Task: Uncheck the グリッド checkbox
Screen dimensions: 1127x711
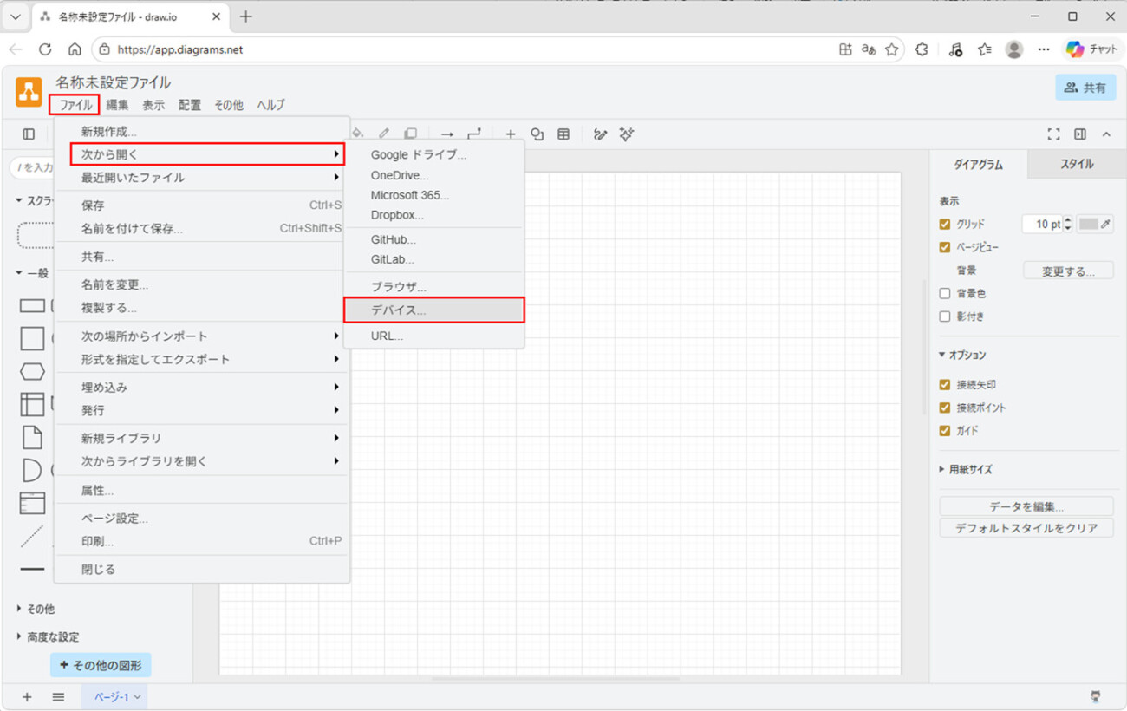Action: pos(945,224)
